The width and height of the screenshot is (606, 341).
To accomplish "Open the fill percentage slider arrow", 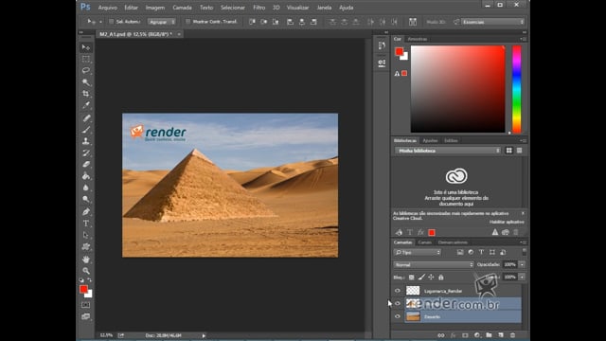I will (522, 277).
